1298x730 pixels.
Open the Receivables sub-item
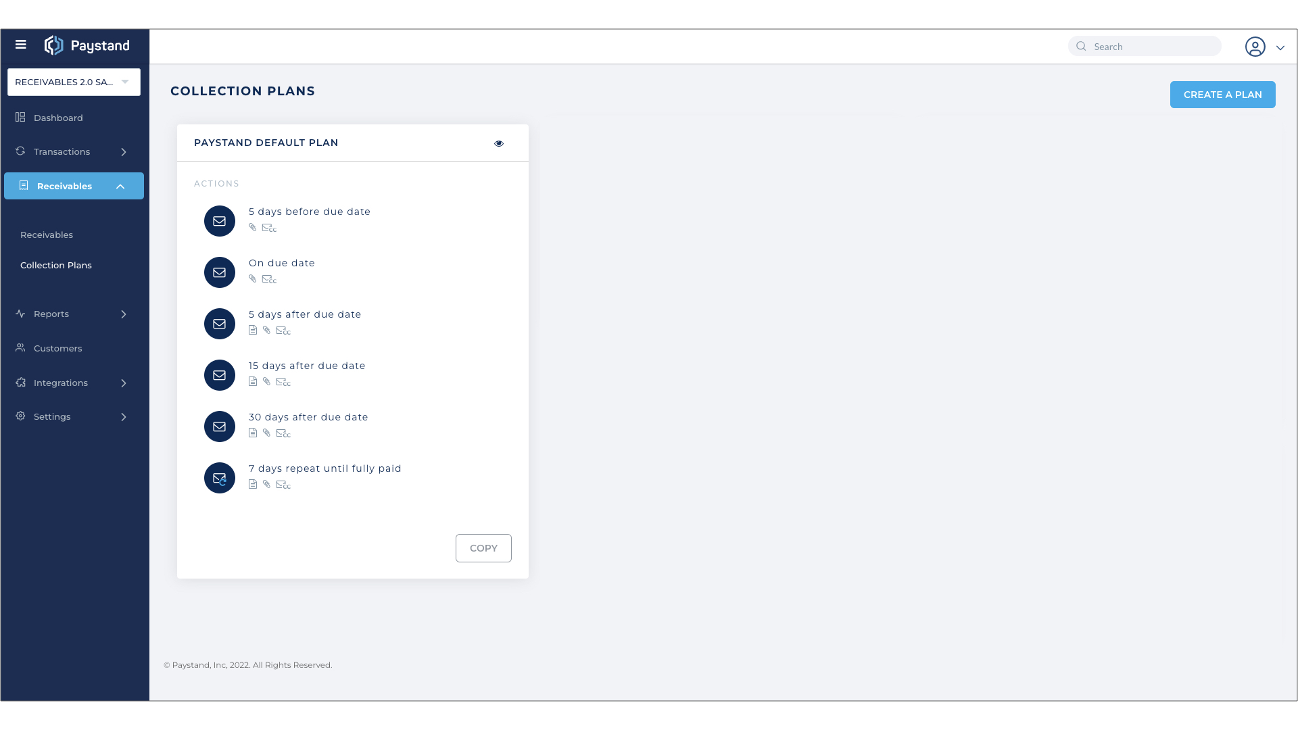tap(47, 235)
